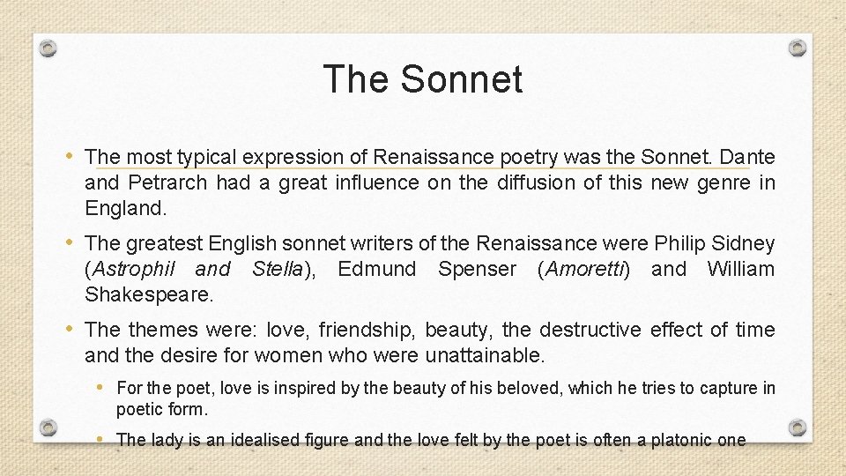Viewport: 846px width, 476px height.
Task: Click the phrase 'poetic form.'
Action: pyautogui.click(x=162, y=409)
